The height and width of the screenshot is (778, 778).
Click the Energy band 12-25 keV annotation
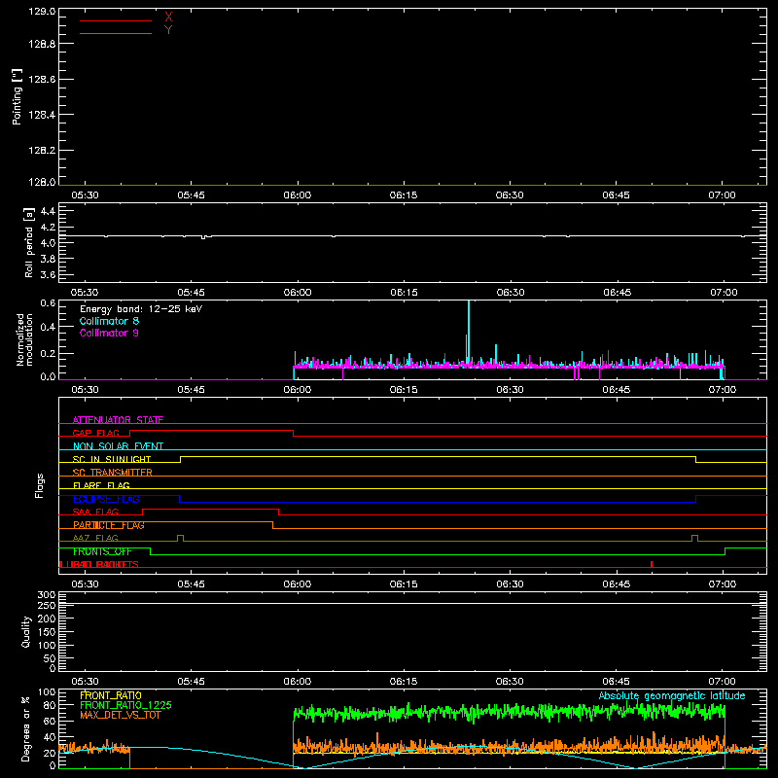click(141, 309)
